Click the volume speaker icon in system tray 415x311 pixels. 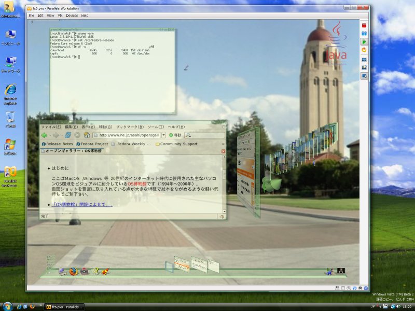click(x=398, y=306)
